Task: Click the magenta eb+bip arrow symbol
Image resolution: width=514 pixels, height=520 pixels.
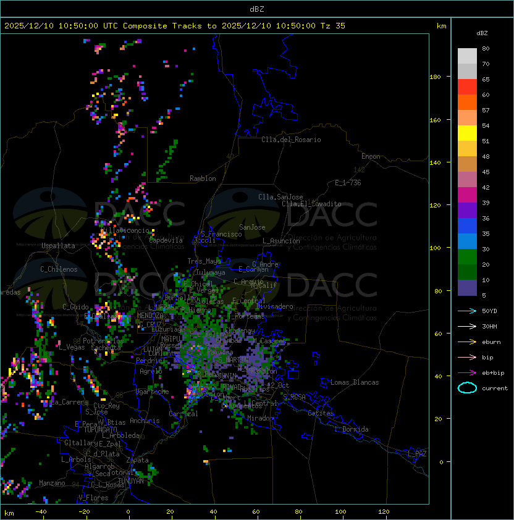Action: 467,373
